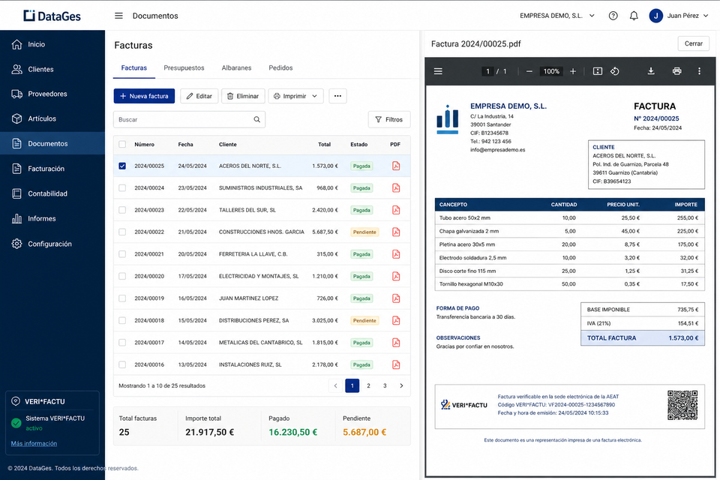The height and width of the screenshot is (480, 720).
Task: Go to next results page arrow
Action: click(x=401, y=385)
